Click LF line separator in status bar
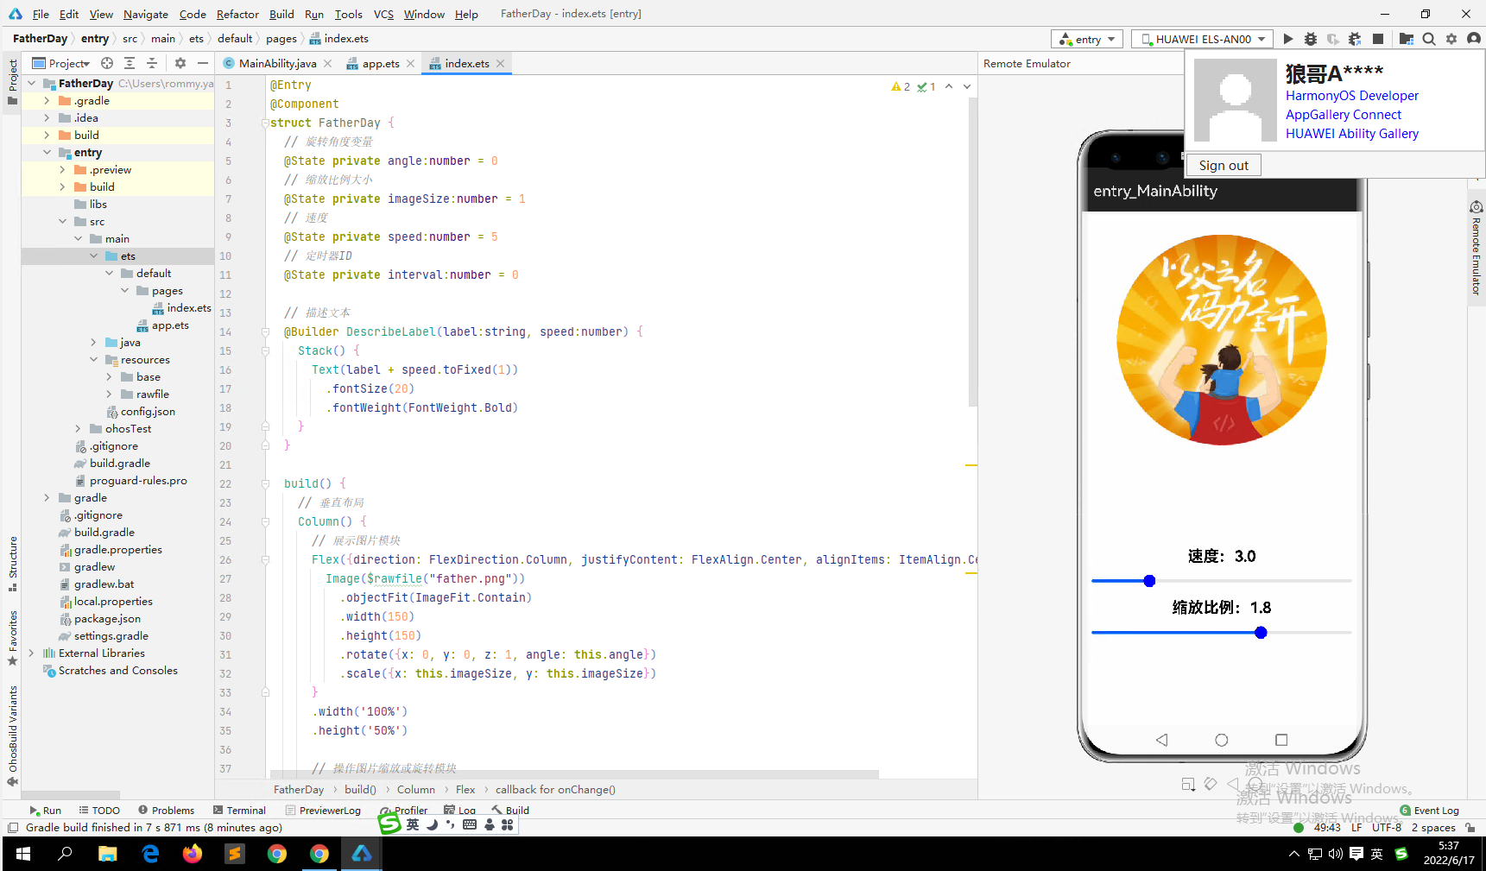The height and width of the screenshot is (871, 1486). (x=1356, y=828)
